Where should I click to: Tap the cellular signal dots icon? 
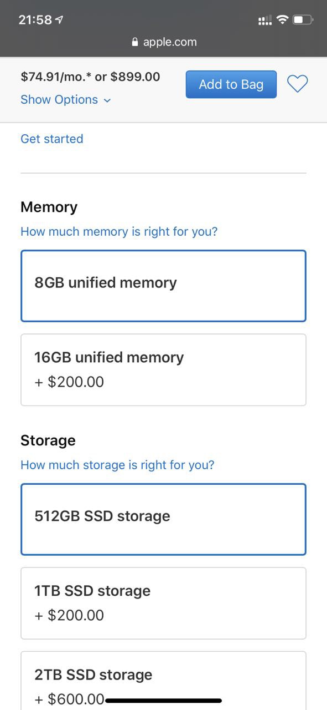(x=265, y=21)
